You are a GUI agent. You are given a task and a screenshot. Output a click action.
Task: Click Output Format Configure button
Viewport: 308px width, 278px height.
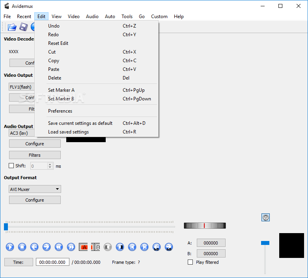pos(35,200)
